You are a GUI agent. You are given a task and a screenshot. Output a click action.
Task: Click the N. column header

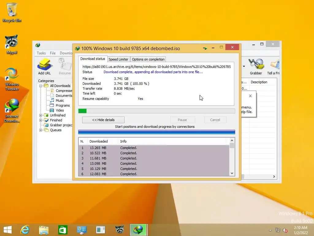[83, 141]
